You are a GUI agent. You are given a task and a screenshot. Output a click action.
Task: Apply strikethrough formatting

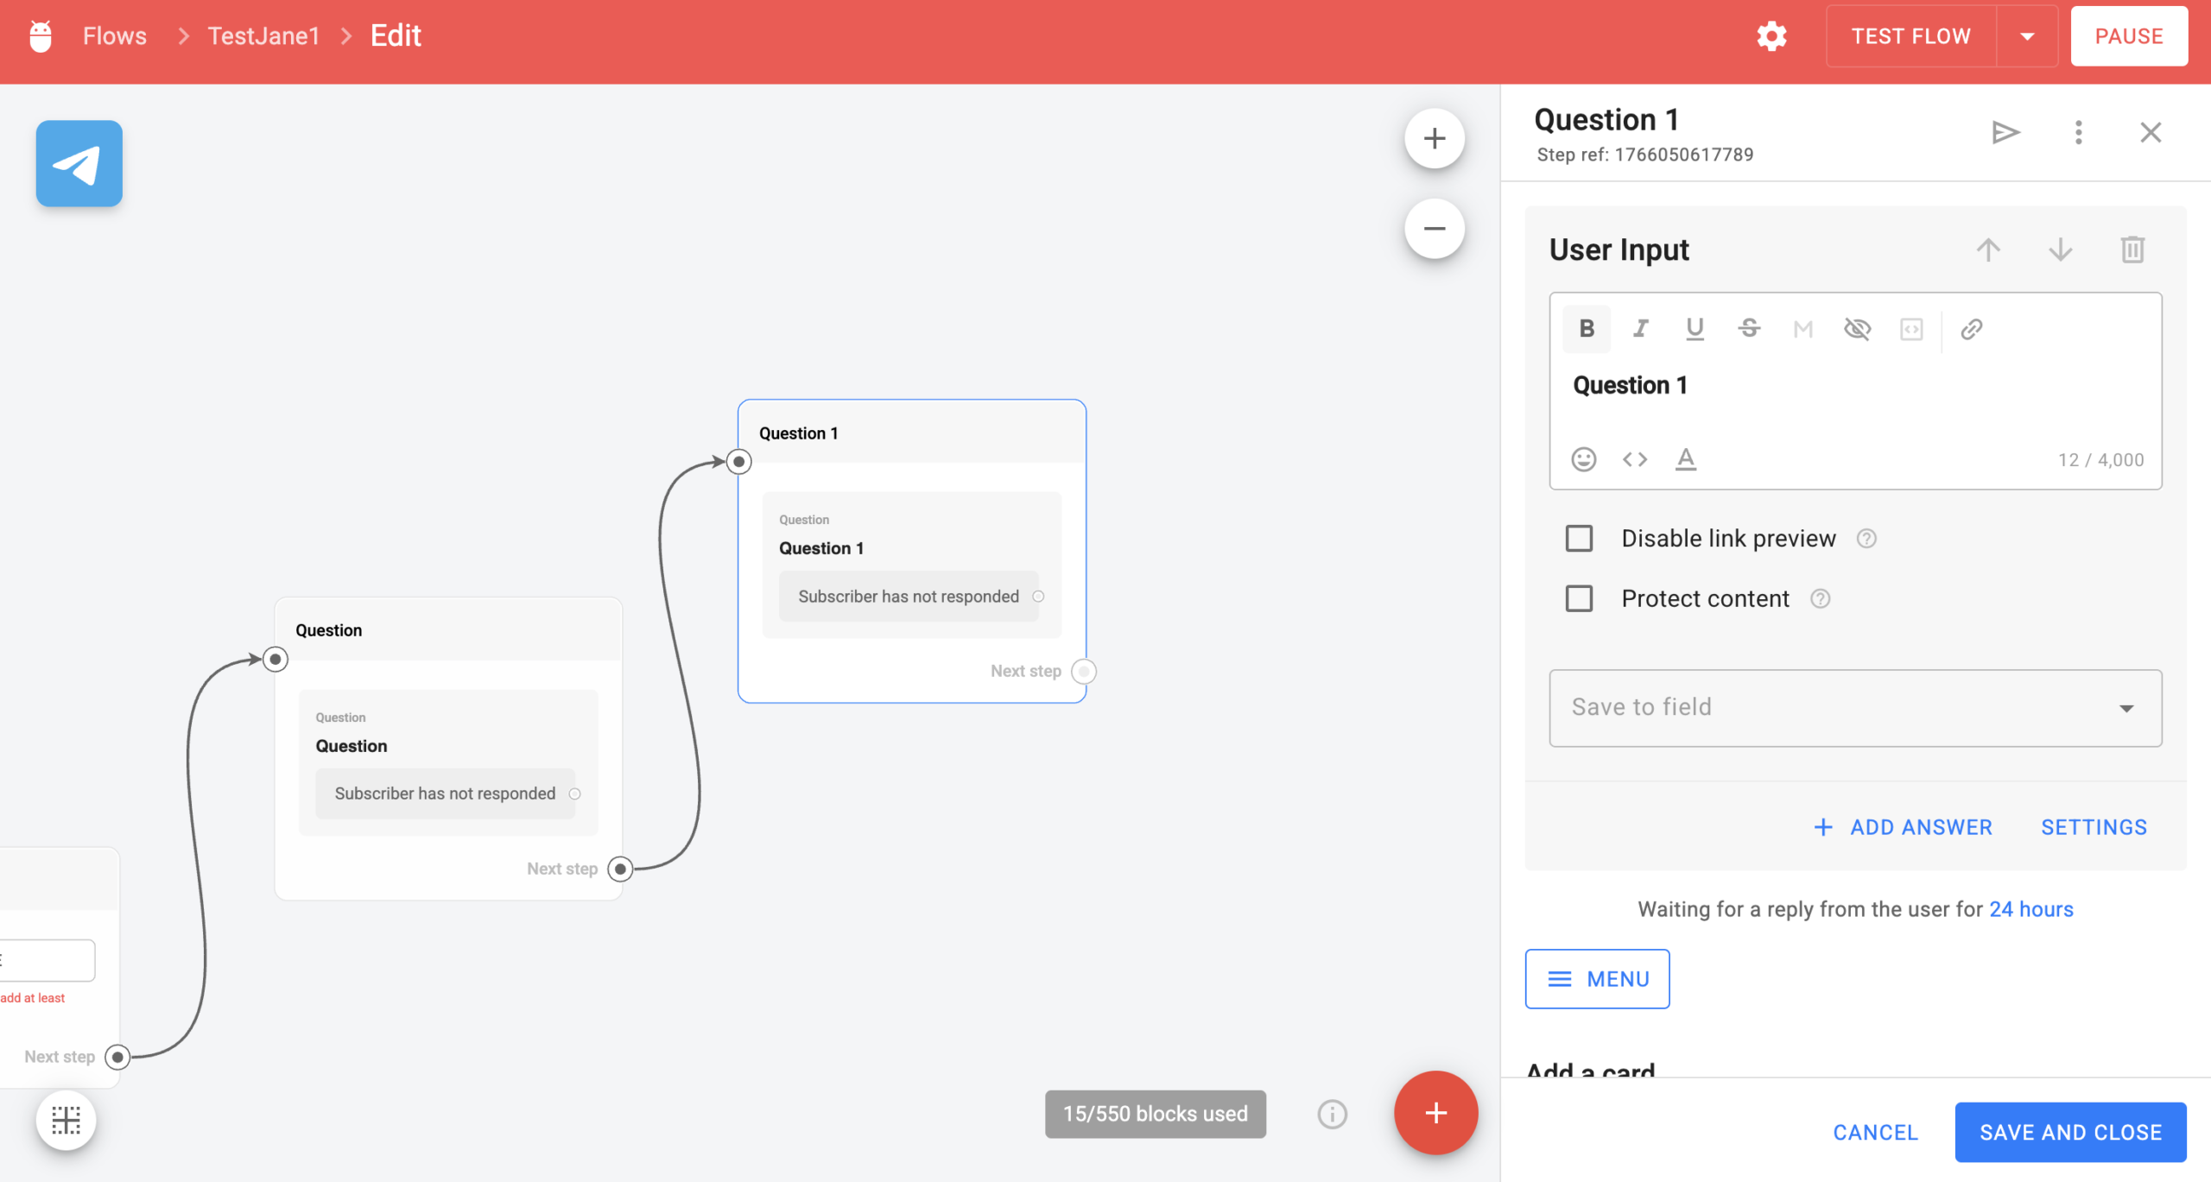(x=1749, y=329)
